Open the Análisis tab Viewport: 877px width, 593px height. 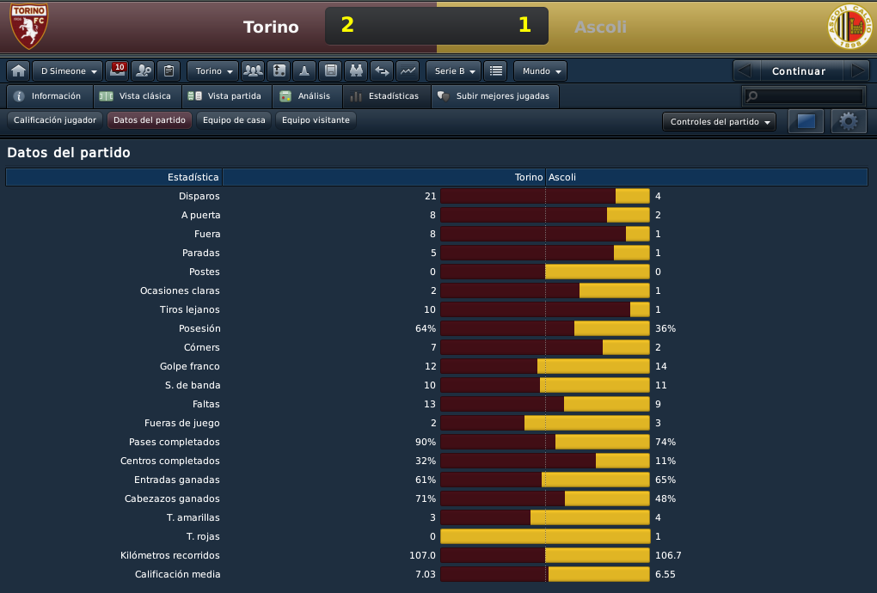[x=306, y=96]
